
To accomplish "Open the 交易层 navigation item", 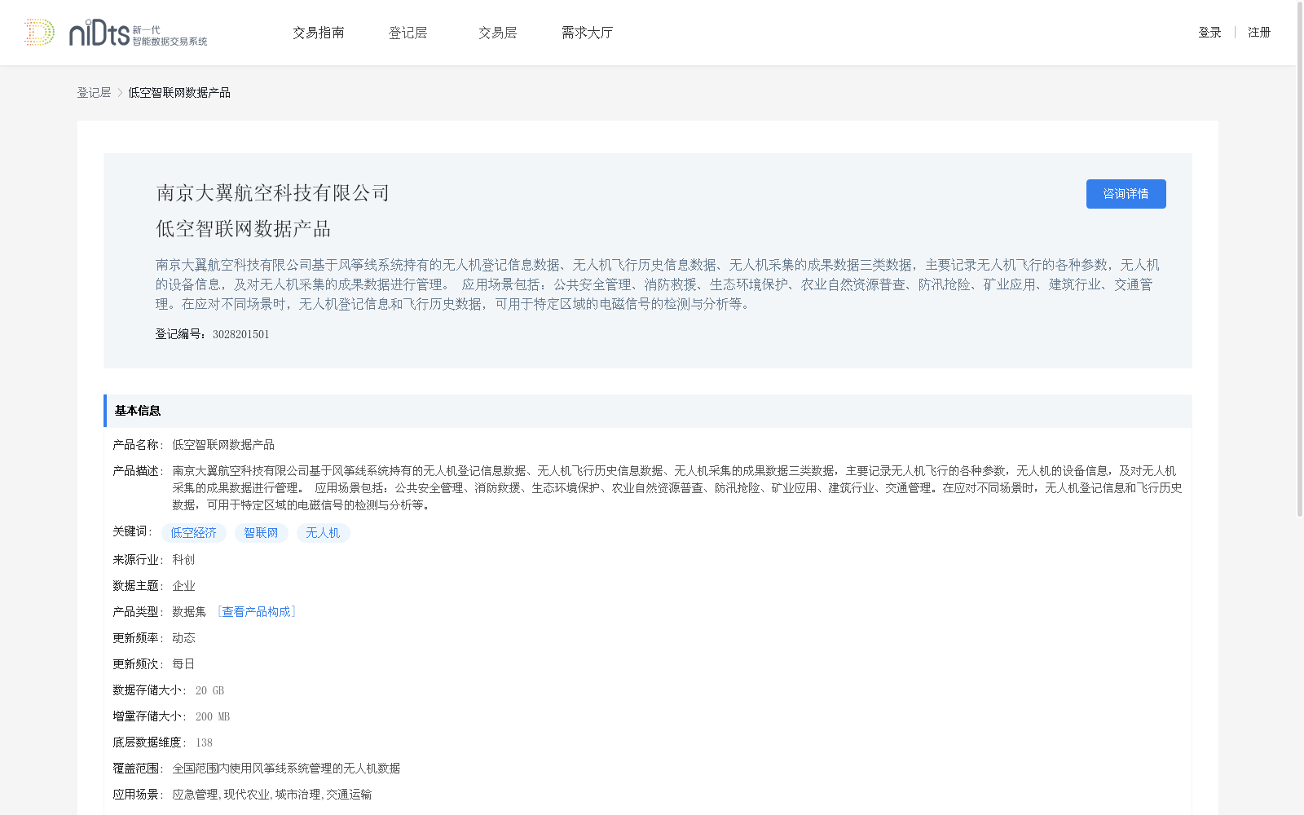I will point(498,33).
